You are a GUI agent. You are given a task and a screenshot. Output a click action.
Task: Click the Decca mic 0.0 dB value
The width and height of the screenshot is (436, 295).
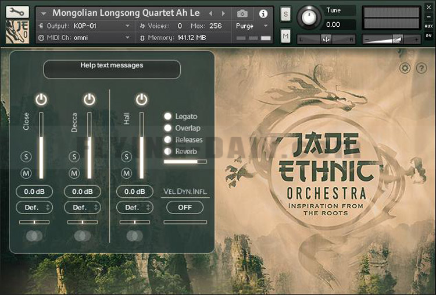tap(83, 191)
